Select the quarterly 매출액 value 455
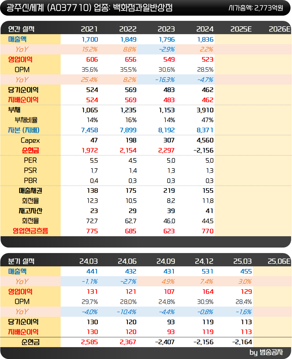 coord(246,272)
